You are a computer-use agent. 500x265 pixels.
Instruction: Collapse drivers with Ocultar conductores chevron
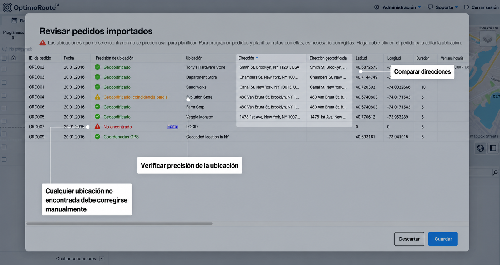[102, 258]
